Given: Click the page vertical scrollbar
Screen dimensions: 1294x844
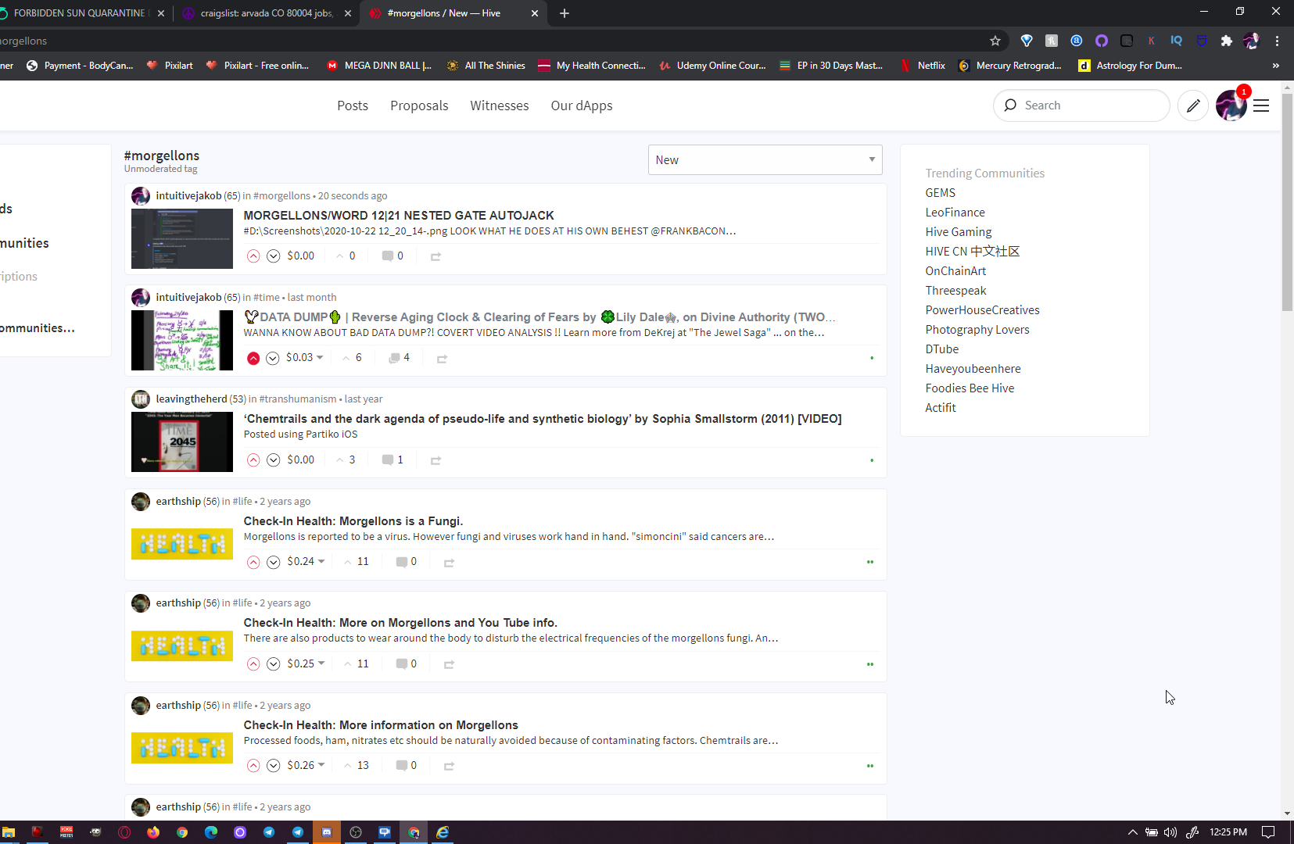Looking at the screenshot, I should (1287, 202).
